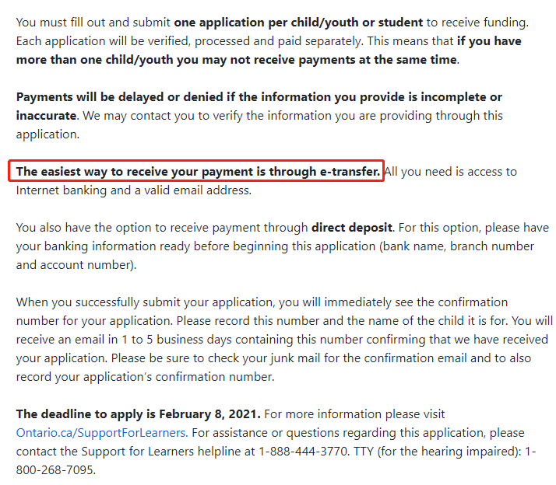Click the red-outlined e-transfer sentence
The width and height of the screenshot is (556, 485).
pos(198,171)
